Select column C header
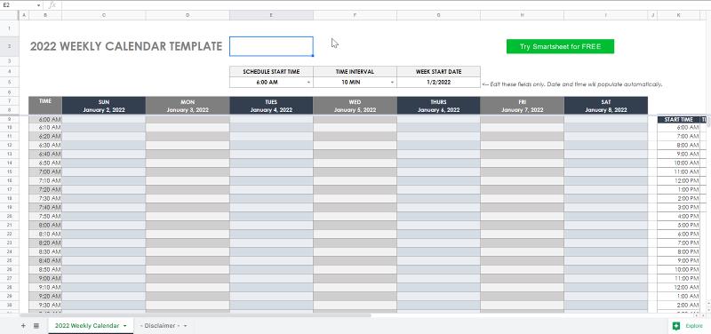The width and height of the screenshot is (711, 334). click(x=104, y=15)
